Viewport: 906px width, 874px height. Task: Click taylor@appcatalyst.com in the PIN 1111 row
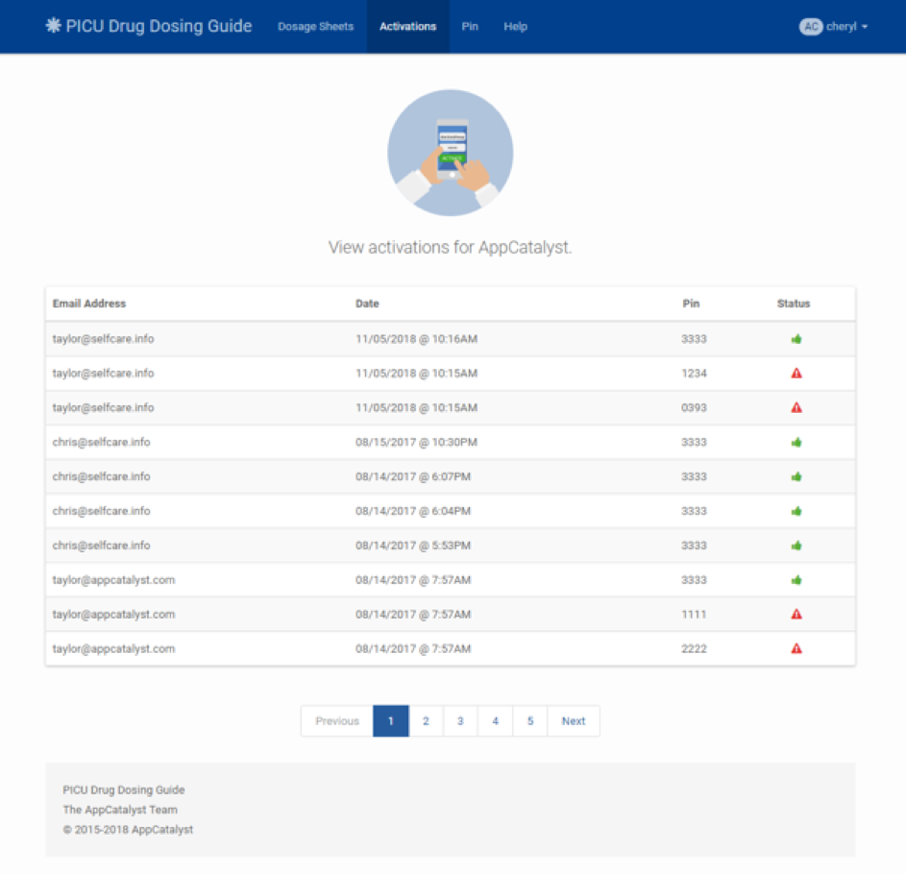click(113, 614)
